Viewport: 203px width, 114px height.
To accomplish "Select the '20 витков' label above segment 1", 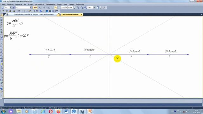I will pyautogui.click(x=134, y=51).
